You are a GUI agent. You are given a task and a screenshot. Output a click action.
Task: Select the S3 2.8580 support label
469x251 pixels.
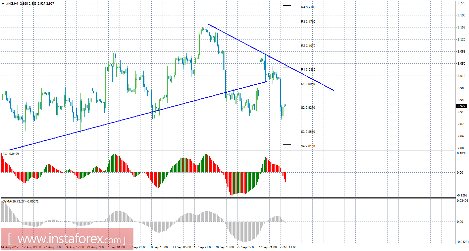[x=308, y=132]
